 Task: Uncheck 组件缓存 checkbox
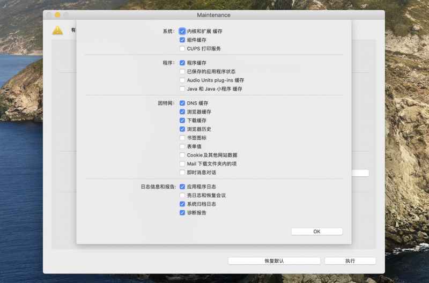point(182,40)
